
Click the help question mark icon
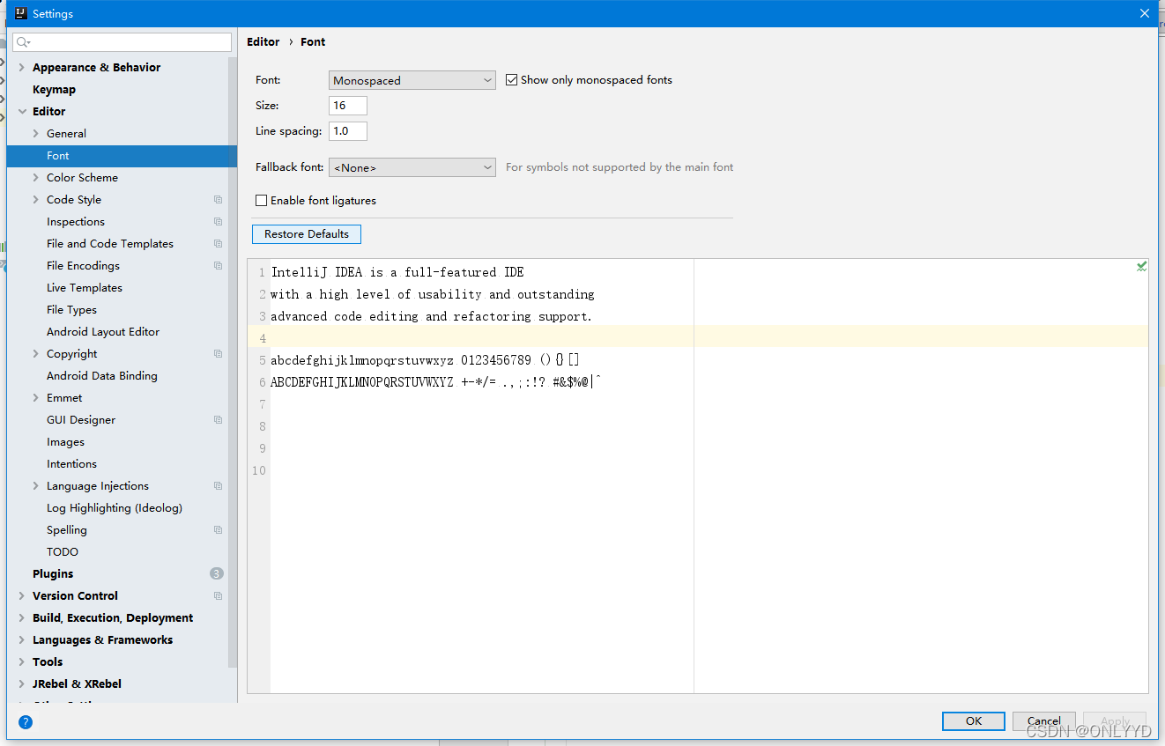coord(26,722)
